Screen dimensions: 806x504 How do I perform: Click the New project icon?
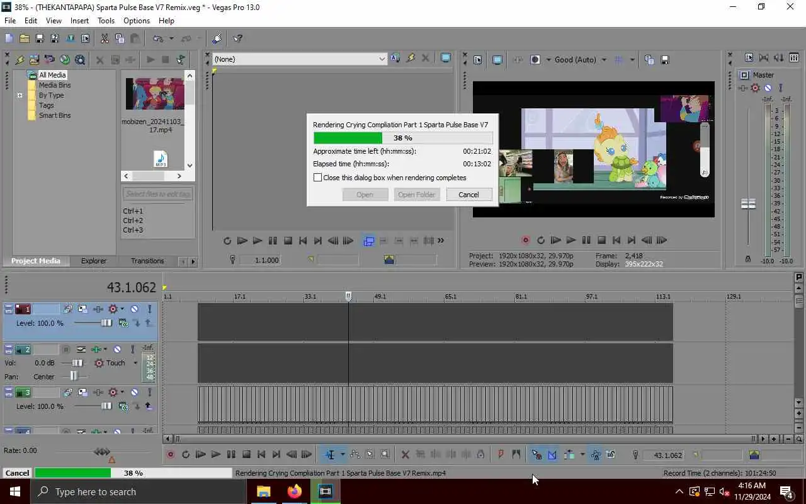(9, 38)
